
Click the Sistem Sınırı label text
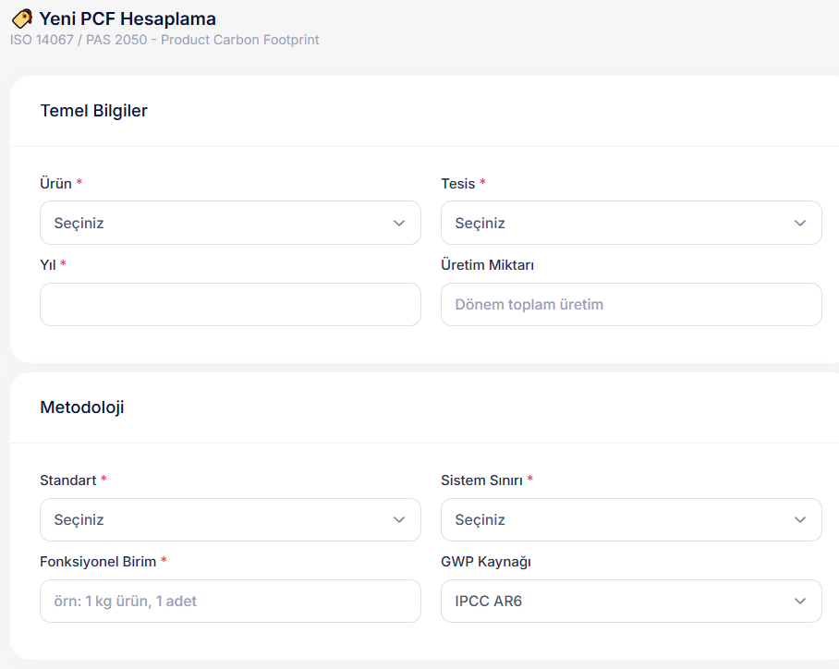[481, 480]
